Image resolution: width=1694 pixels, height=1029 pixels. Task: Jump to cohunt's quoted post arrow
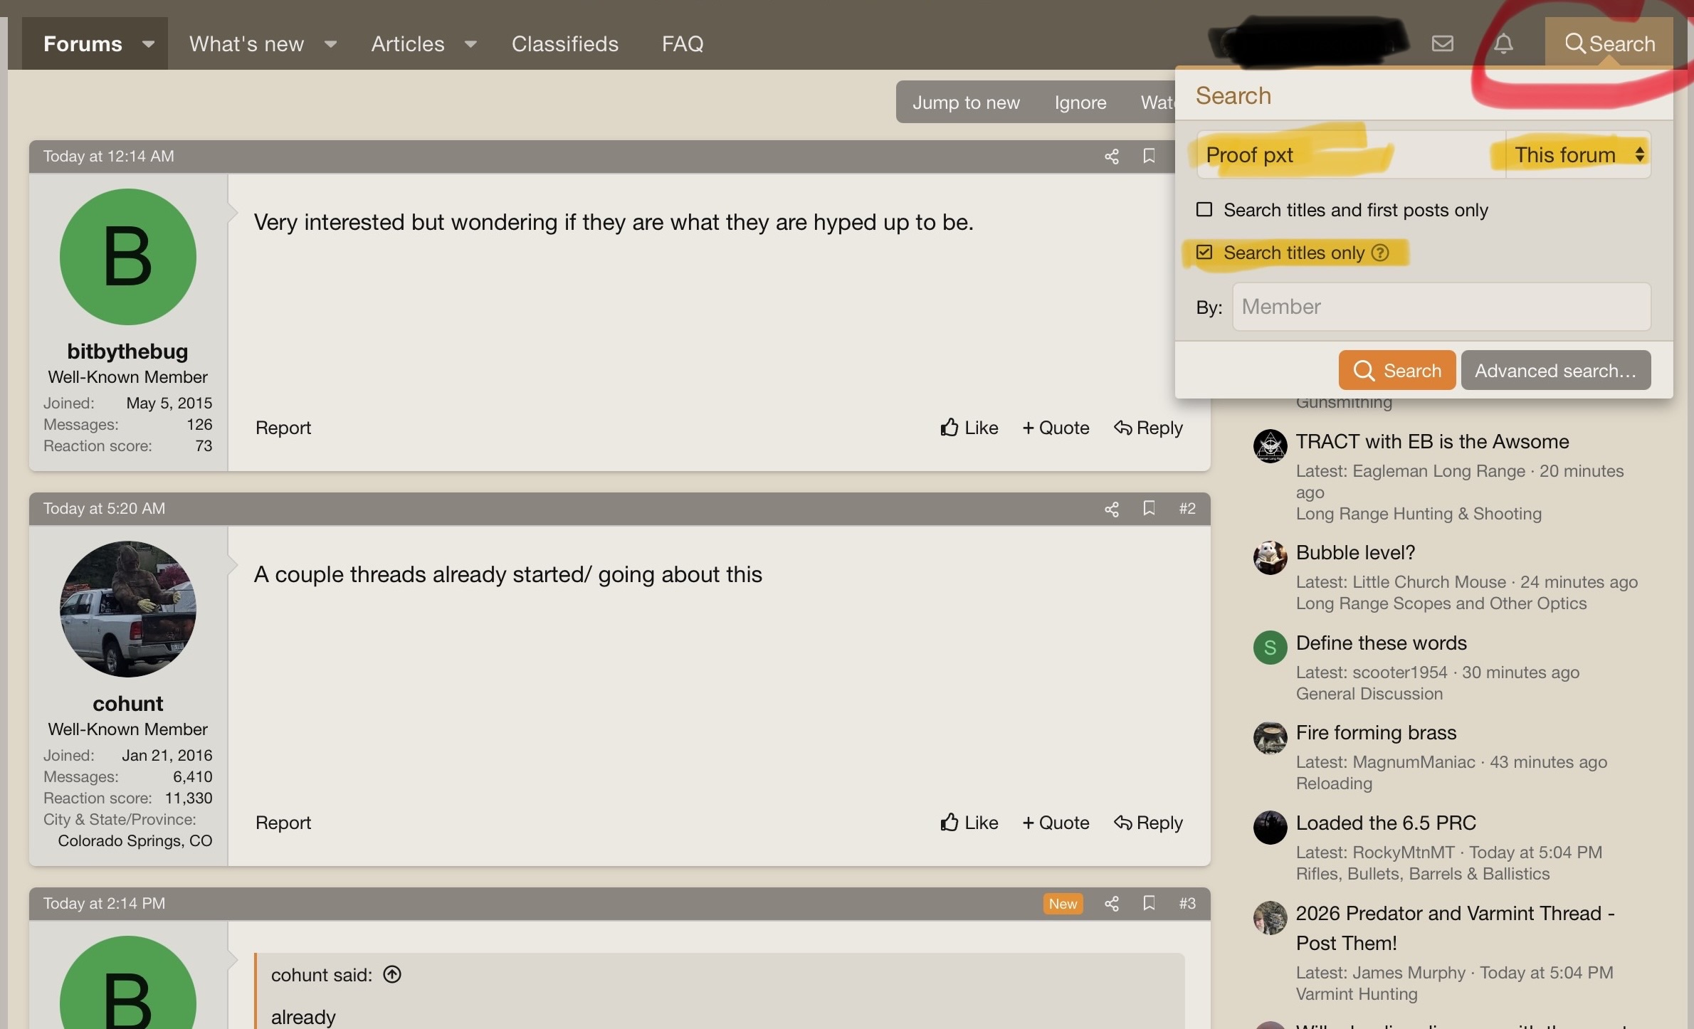tap(392, 974)
